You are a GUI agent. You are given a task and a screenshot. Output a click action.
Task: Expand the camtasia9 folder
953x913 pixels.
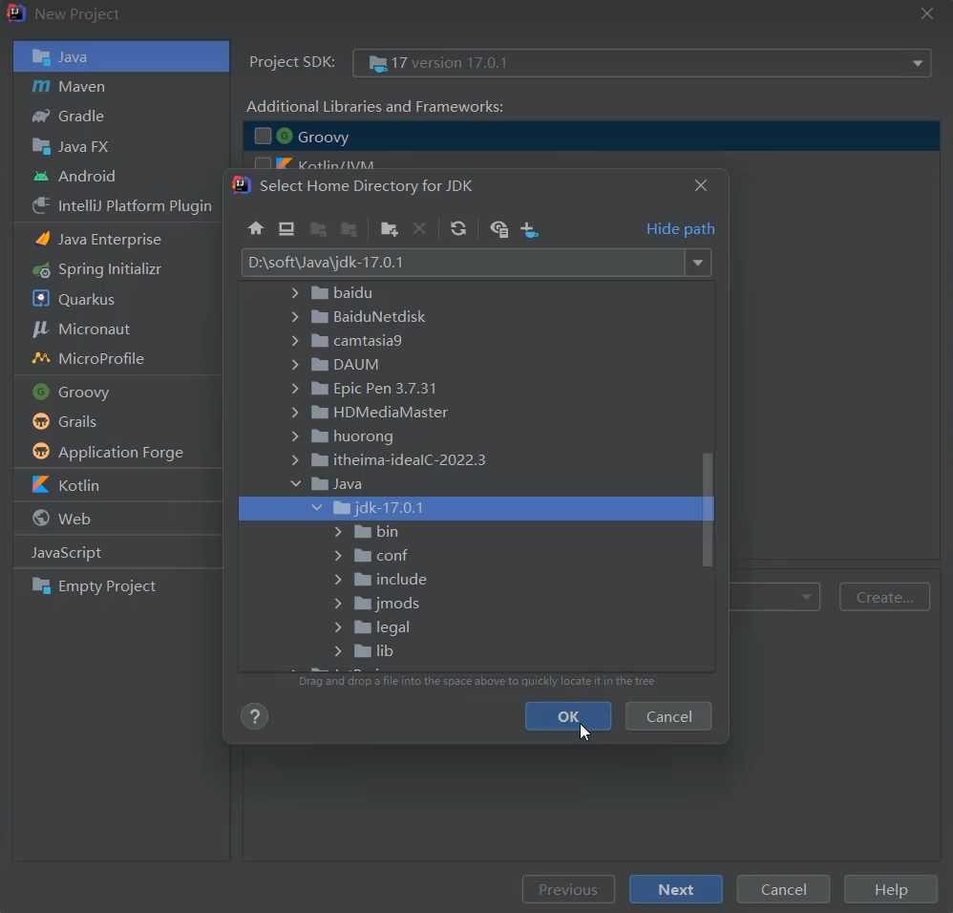(x=295, y=340)
